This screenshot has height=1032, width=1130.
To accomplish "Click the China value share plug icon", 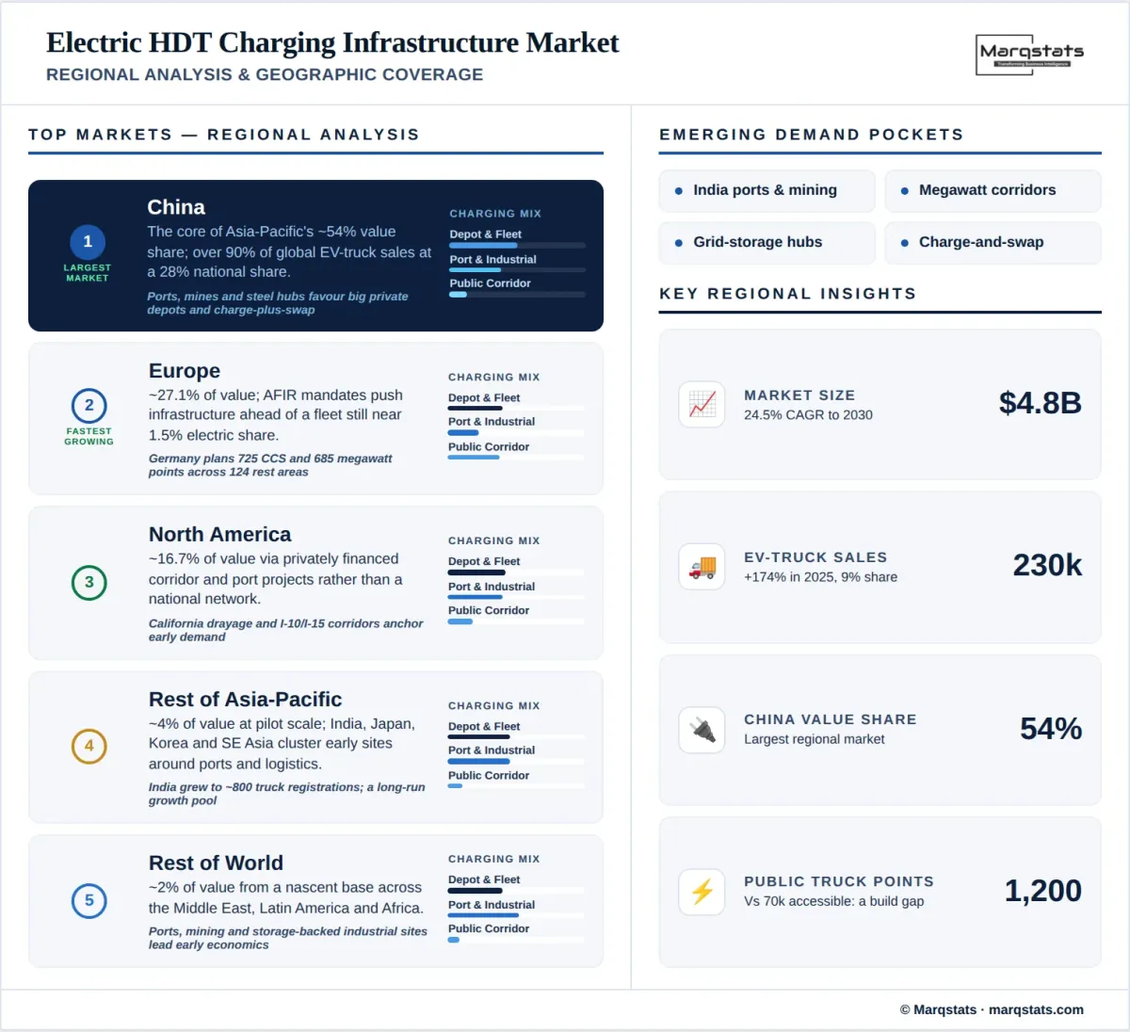I will (702, 730).
